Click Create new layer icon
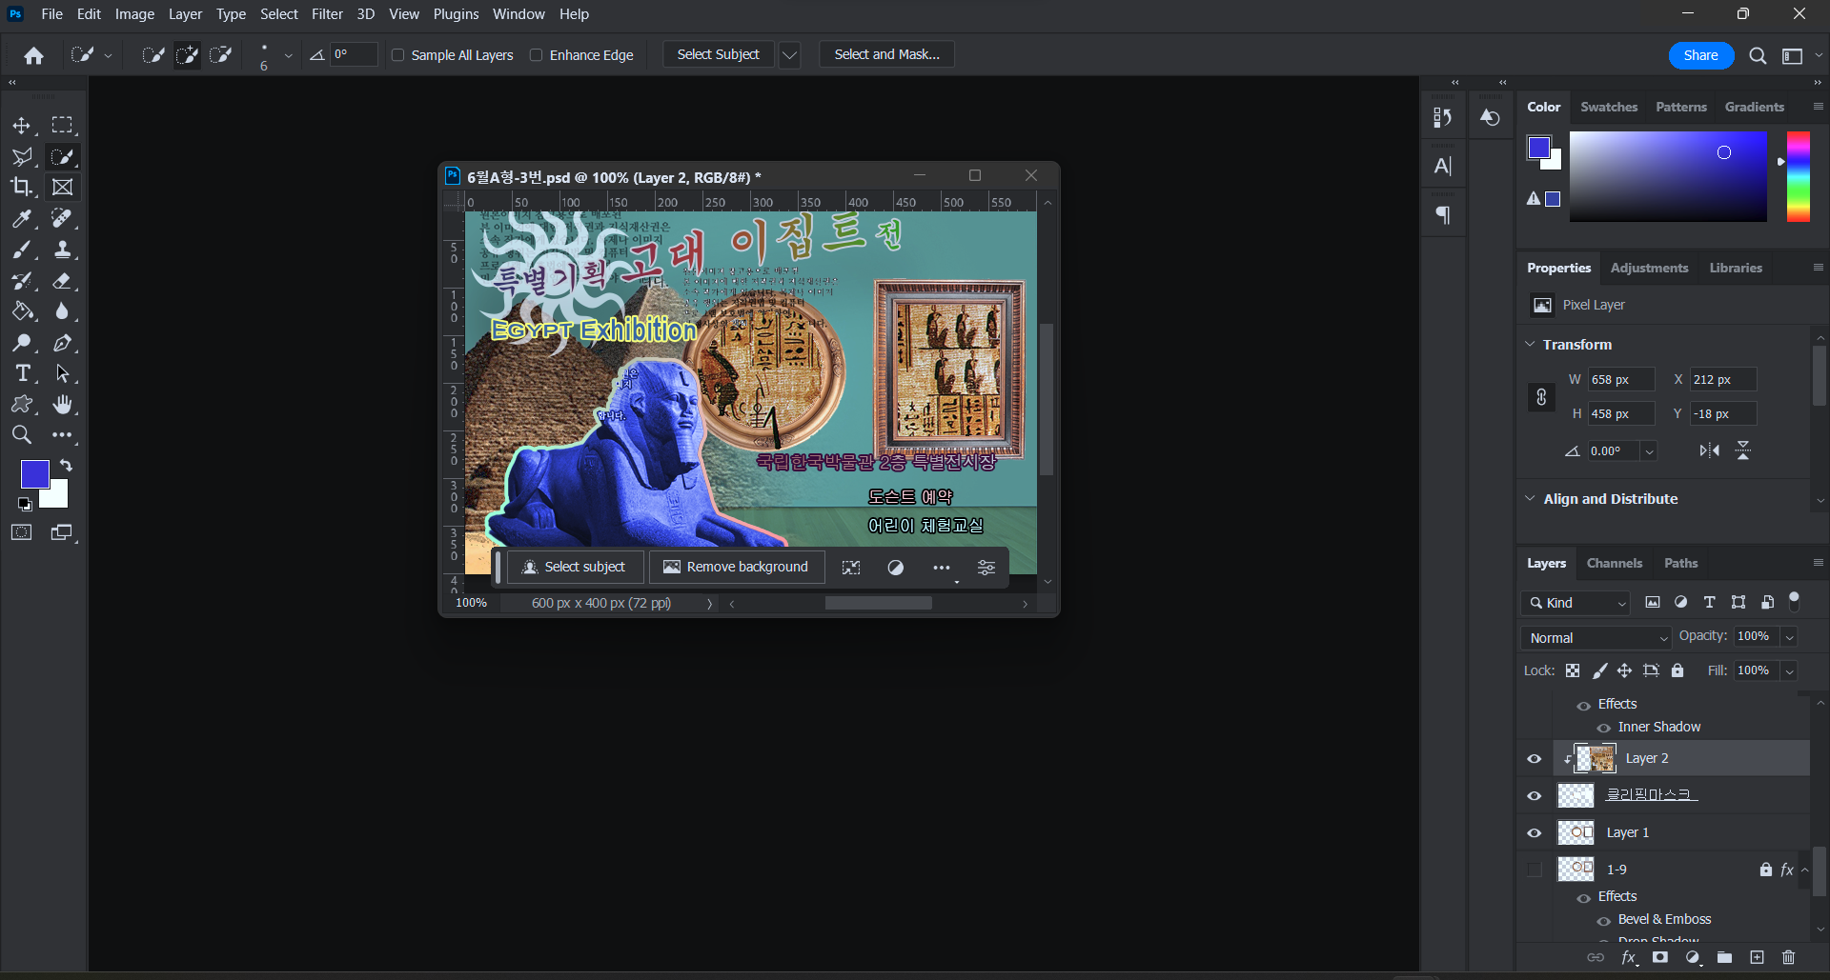The height and width of the screenshot is (980, 1830). point(1757,957)
